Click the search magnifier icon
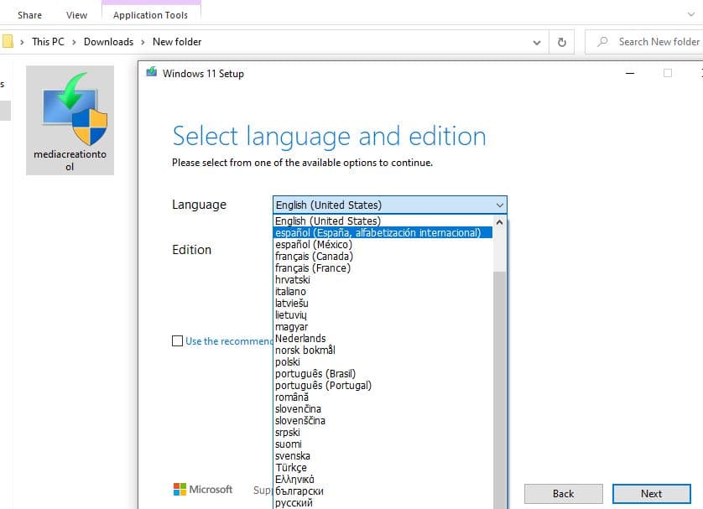 [602, 42]
